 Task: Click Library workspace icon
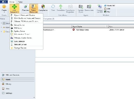[3, 84]
